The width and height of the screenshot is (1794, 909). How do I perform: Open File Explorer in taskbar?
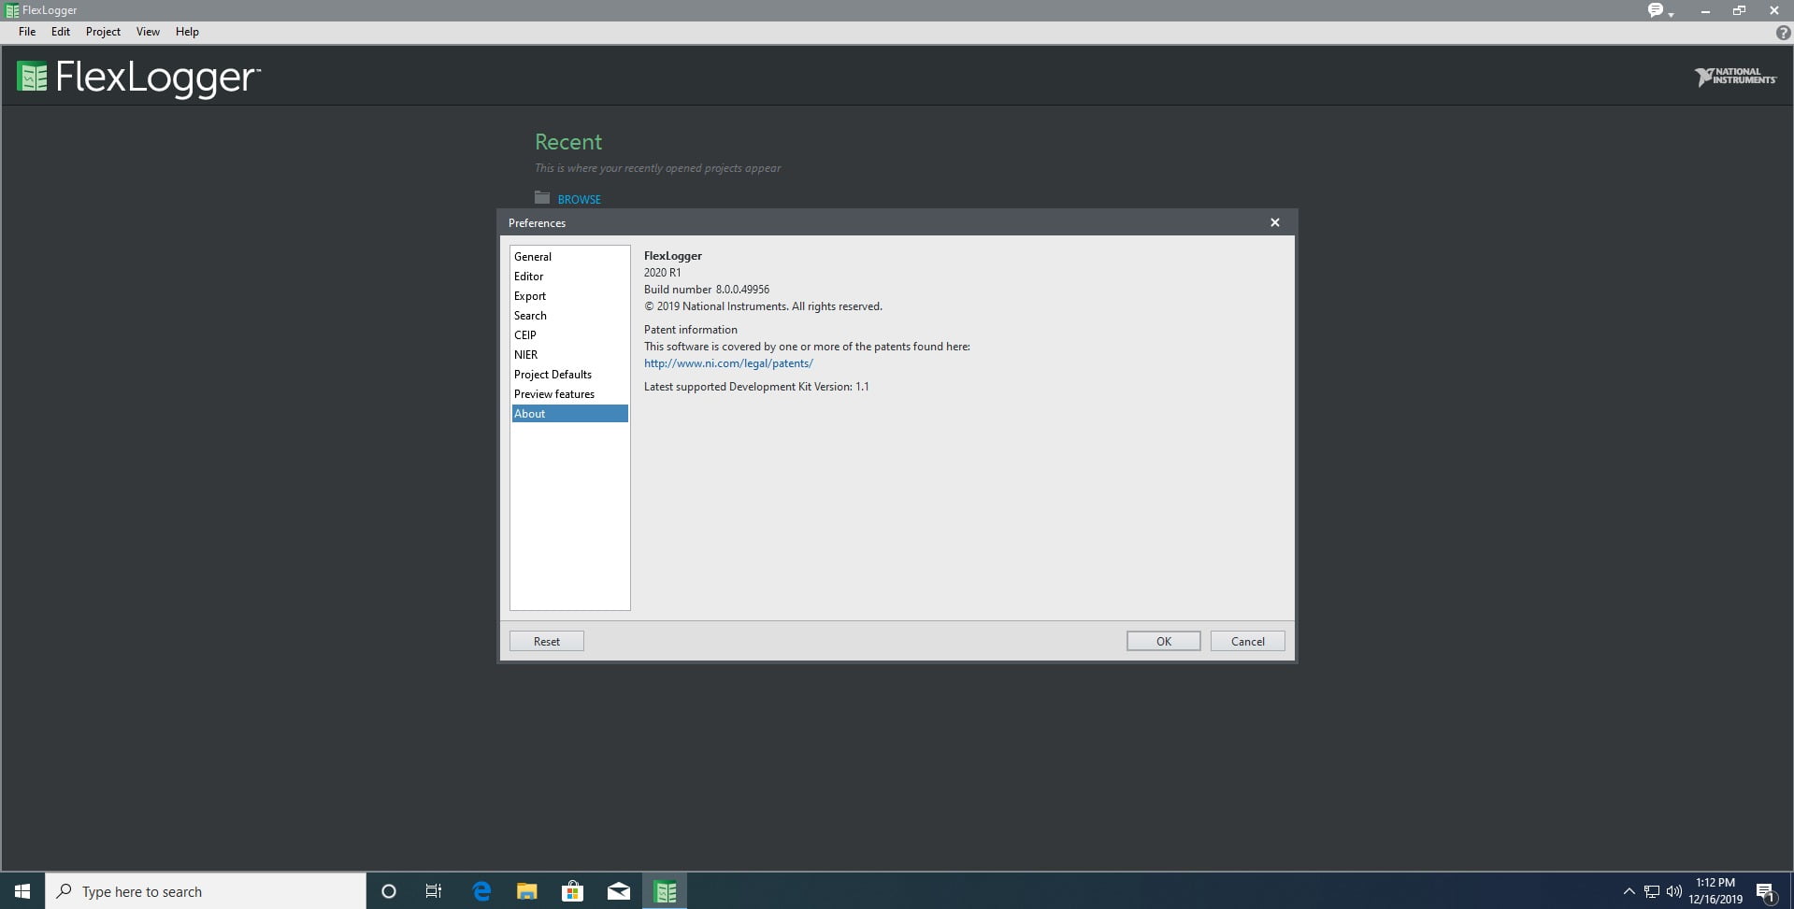(527, 891)
